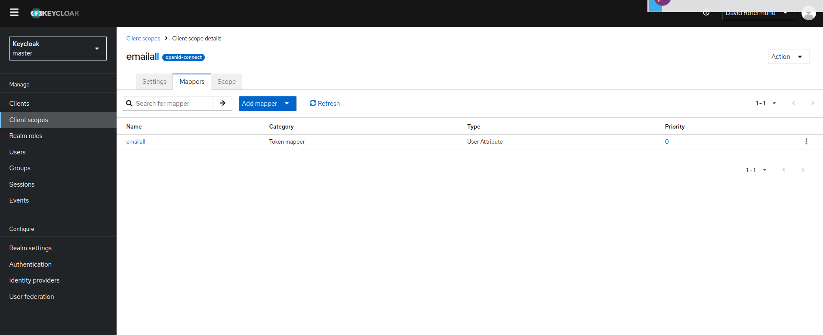Click the openid-connect label badge
Image resolution: width=823 pixels, height=335 pixels.
tap(183, 57)
